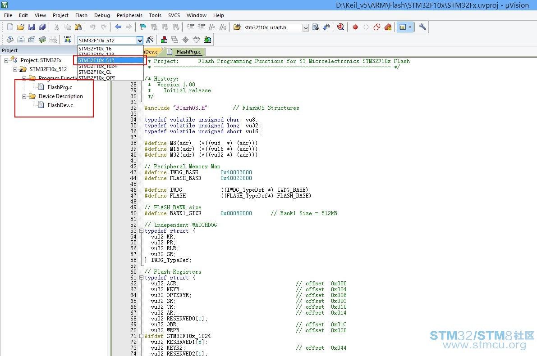Download code to flash LOAD icon
This screenshot has width=537, height=356.
(x=68, y=40)
